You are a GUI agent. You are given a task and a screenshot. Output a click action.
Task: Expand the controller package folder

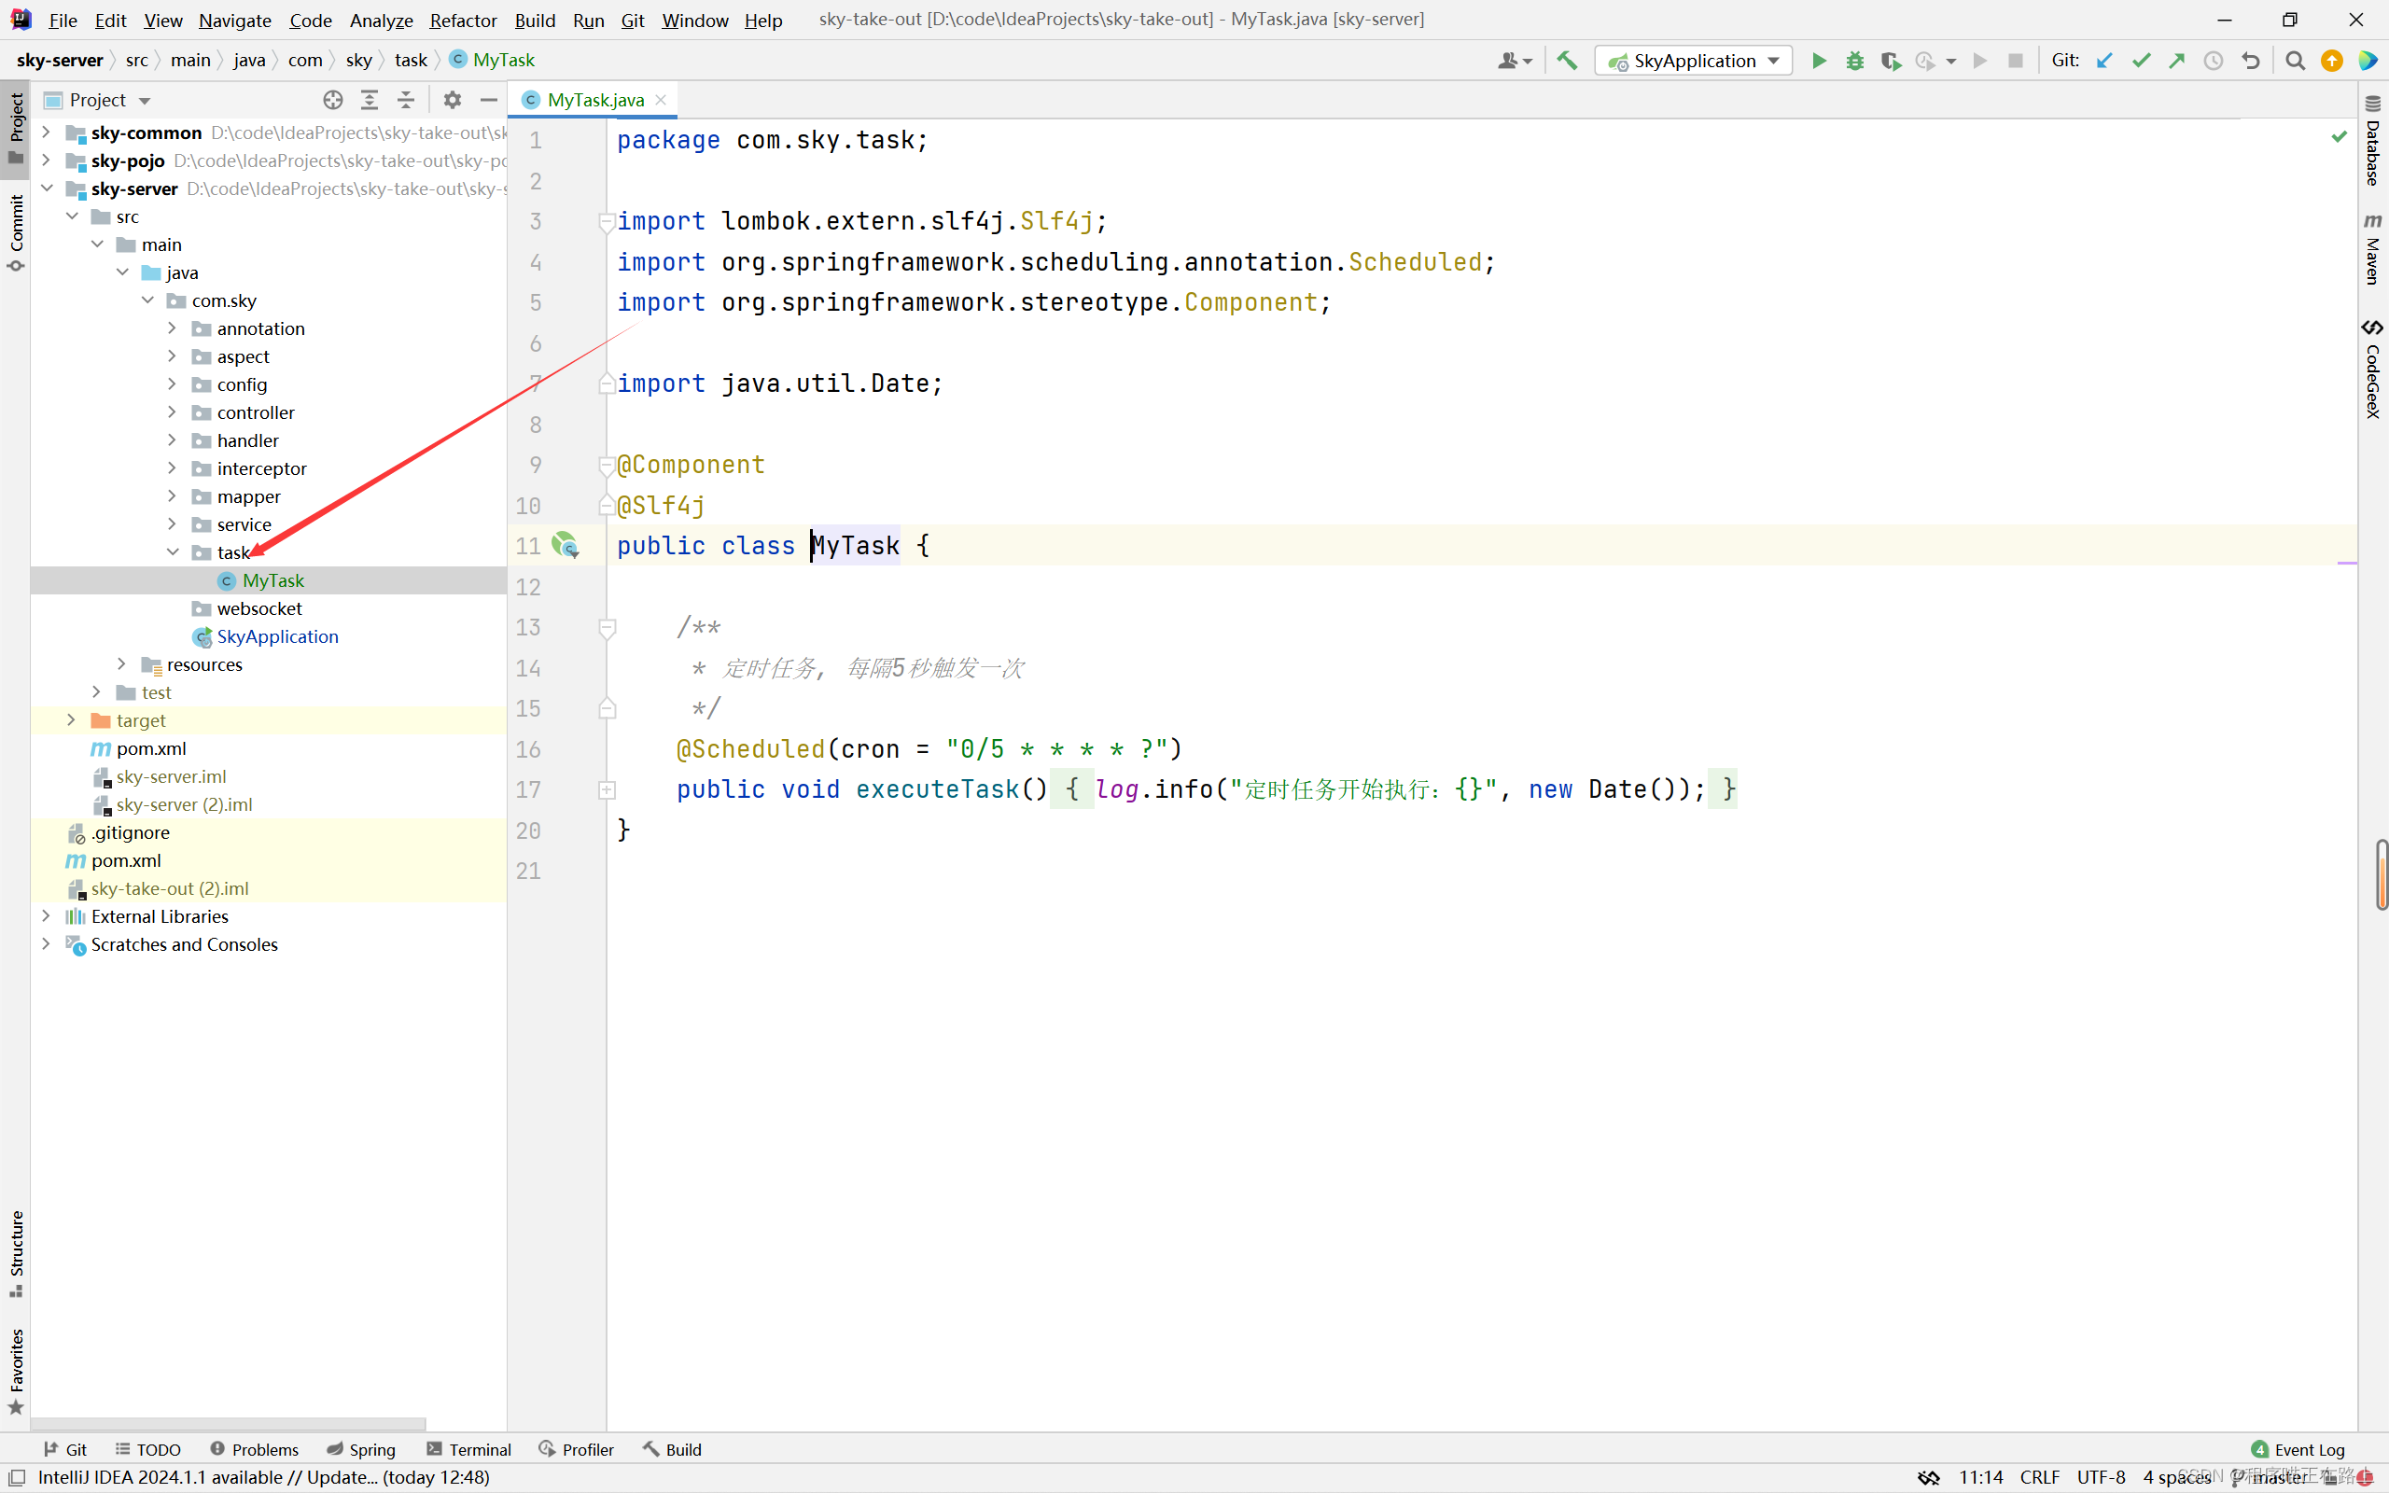tap(172, 412)
